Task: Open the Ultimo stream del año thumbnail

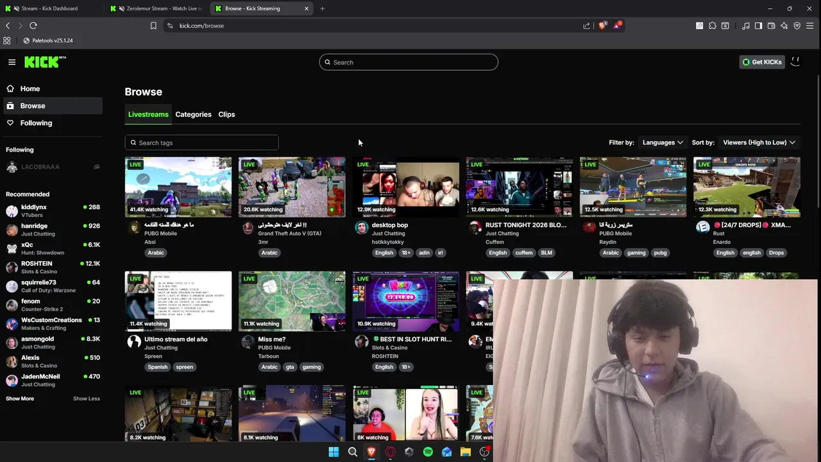Action: [178, 301]
